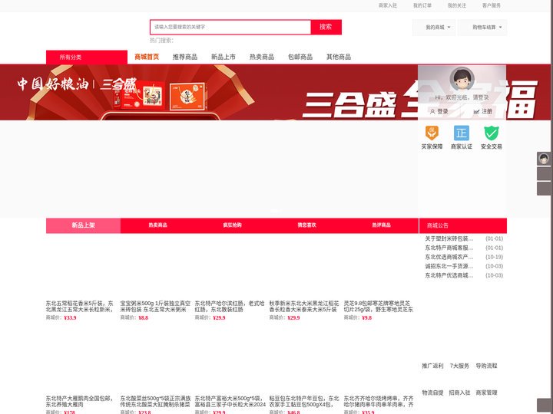Open announcement 东北优选商城农产...
The image size is (553, 414).
click(x=449, y=257)
